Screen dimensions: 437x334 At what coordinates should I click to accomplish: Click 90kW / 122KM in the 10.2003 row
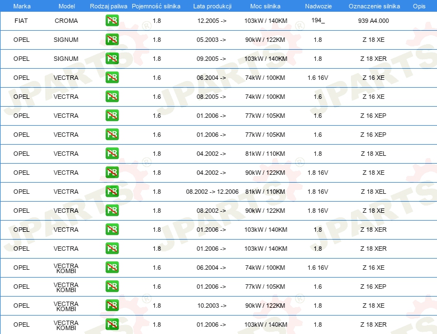coord(265,306)
